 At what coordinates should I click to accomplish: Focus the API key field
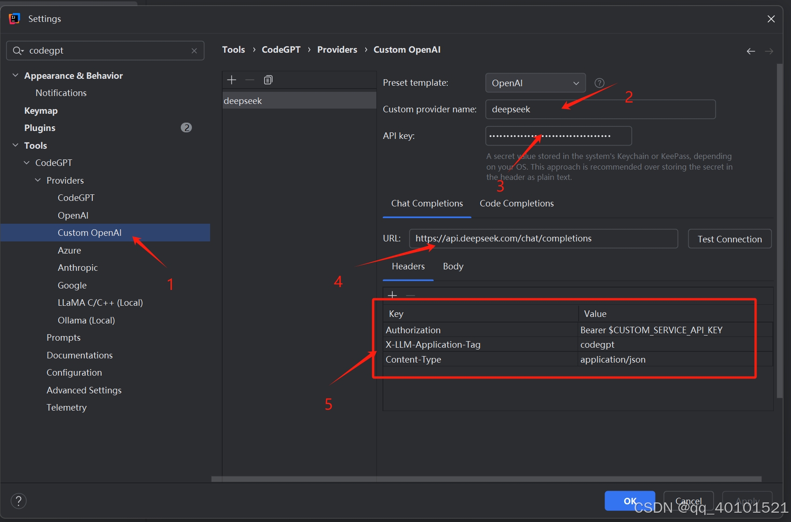point(559,136)
